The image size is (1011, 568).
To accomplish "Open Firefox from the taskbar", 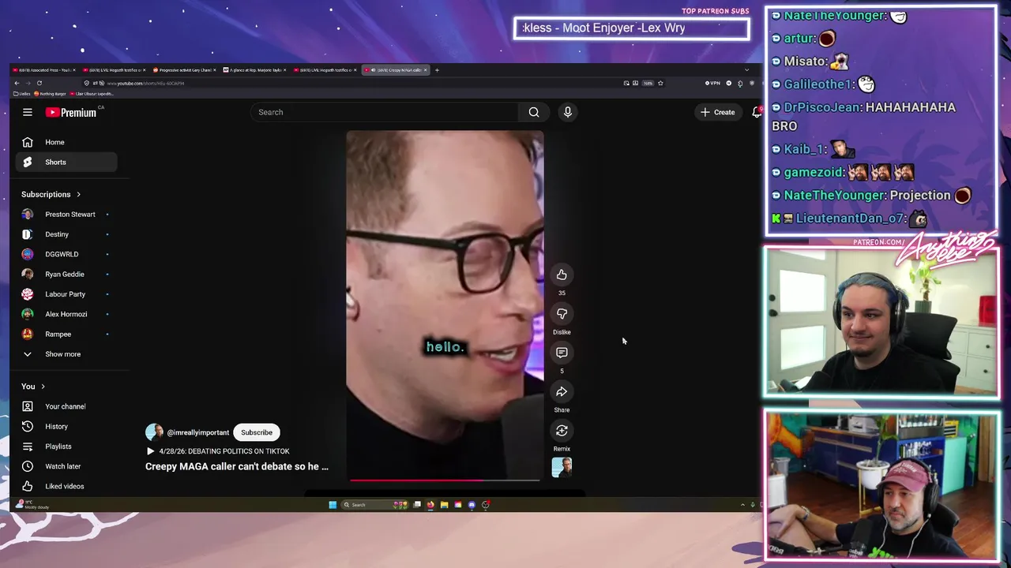I will [x=430, y=505].
